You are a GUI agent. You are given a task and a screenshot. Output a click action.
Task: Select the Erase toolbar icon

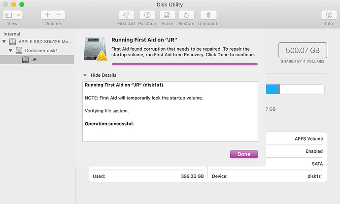(x=167, y=15)
